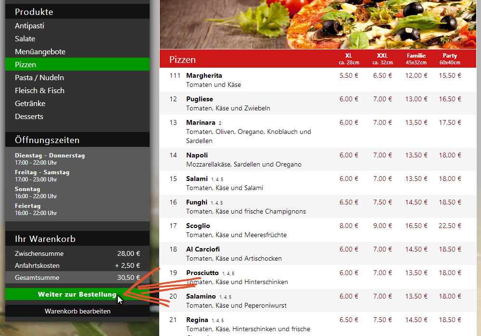Choose Margherita XL for 5,50 €
Viewport: 481px width, 336px height.
(x=349, y=75)
